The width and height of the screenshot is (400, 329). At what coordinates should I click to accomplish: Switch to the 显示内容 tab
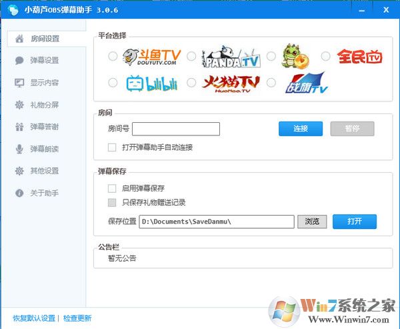[x=44, y=83]
